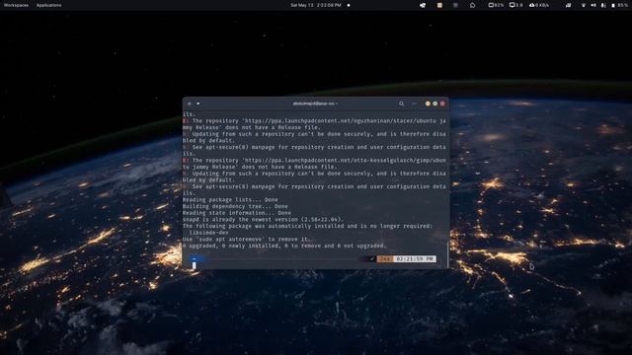Click the "following package was automatically installed" line
The image size is (632, 355).
pos(307,226)
